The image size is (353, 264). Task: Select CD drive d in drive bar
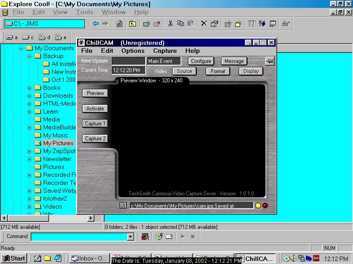coord(45,37)
